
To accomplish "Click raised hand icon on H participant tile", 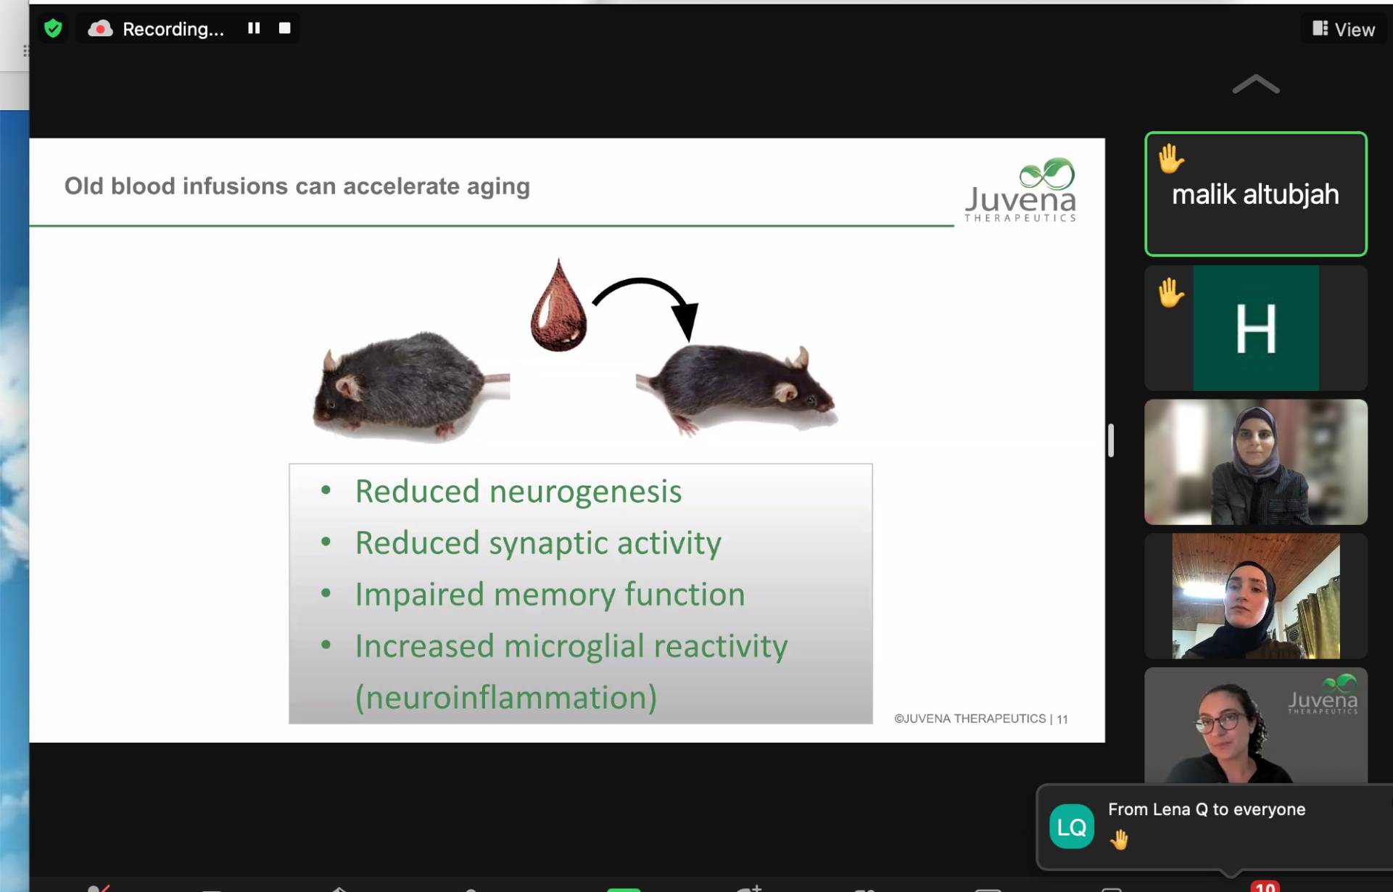I will point(1170,293).
